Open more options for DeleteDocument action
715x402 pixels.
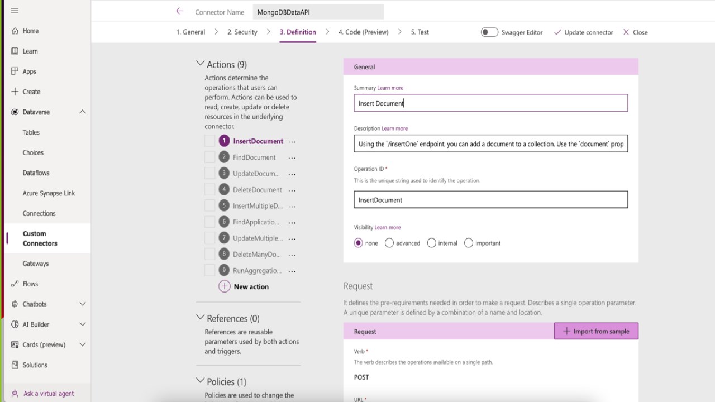[292, 190]
